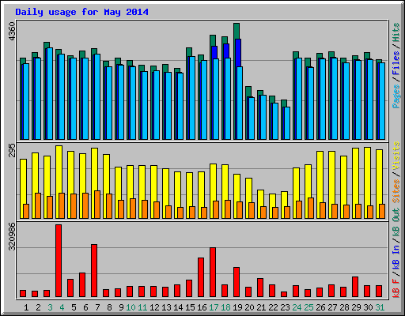Click day number 5 on the axis
405x316 pixels.
coord(74,307)
